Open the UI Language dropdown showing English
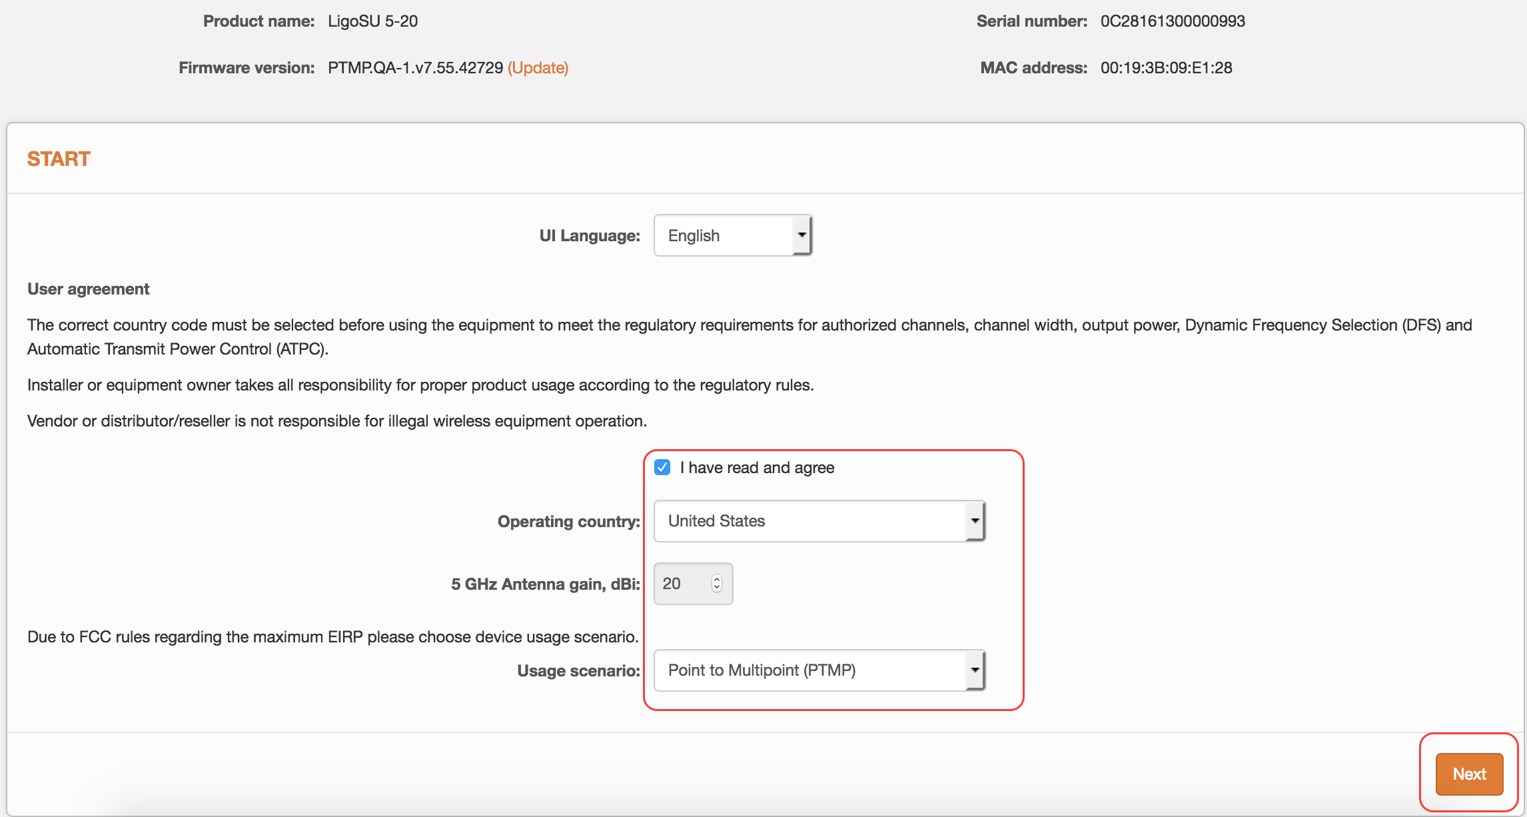The width and height of the screenshot is (1527, 817). (x=724, y=236)
